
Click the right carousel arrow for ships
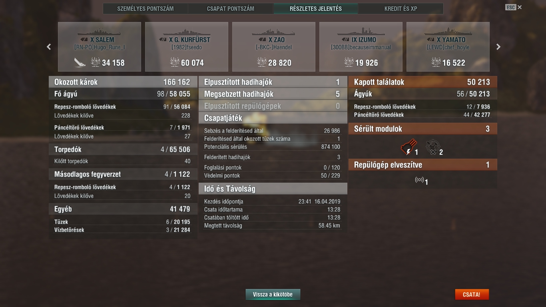(498, 47)
